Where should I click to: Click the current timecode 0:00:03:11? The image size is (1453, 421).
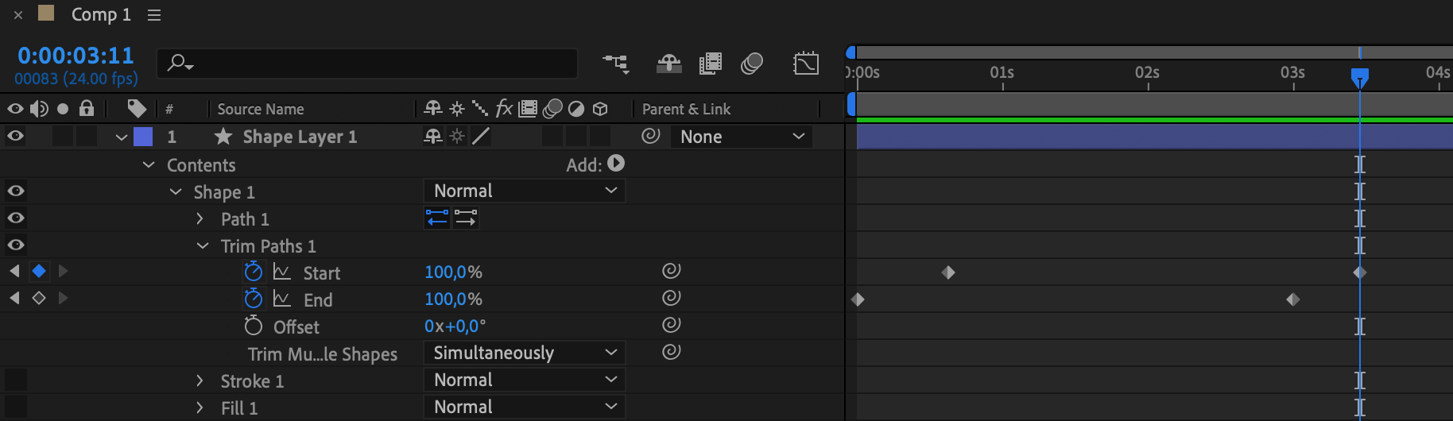(x=76, y=56)
